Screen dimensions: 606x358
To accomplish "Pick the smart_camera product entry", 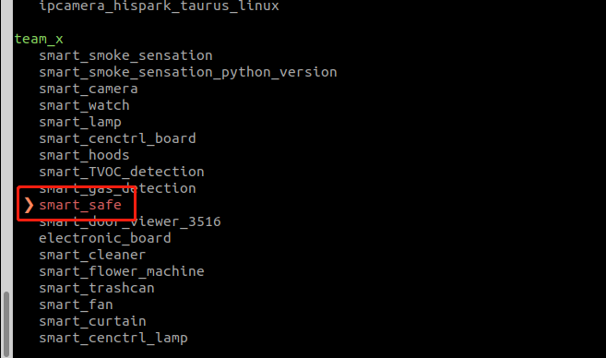I will click(x=89, y=89).
